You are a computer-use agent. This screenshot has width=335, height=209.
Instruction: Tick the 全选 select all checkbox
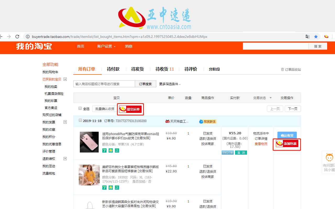pos(80,108)
